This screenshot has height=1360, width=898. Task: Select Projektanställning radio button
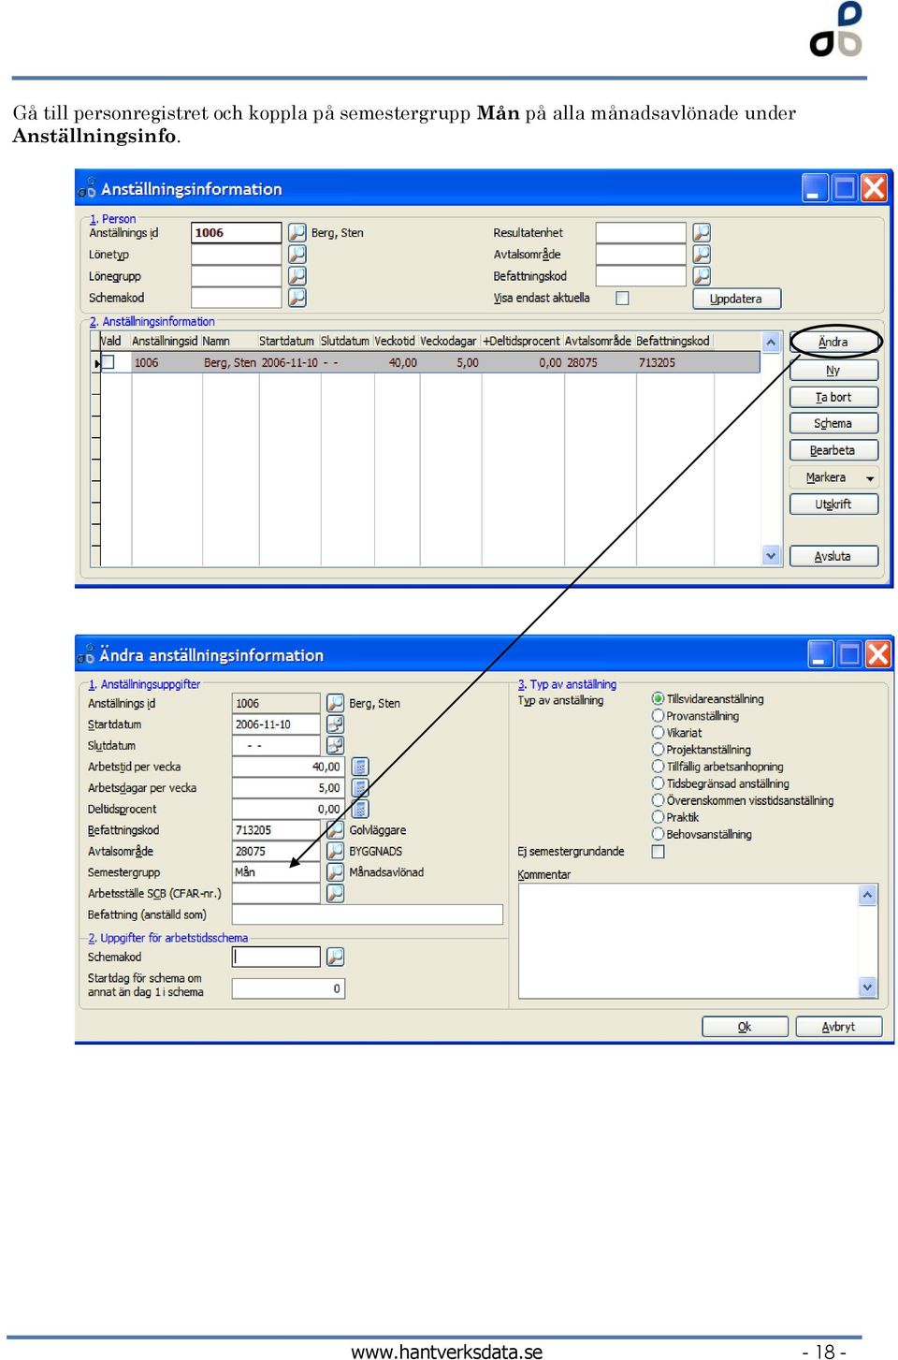tap(658, 750)
